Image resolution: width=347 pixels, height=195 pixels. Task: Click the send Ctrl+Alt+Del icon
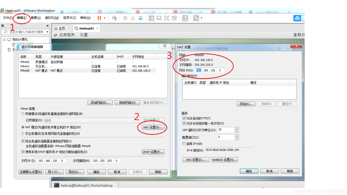click(x=114, y=18)
